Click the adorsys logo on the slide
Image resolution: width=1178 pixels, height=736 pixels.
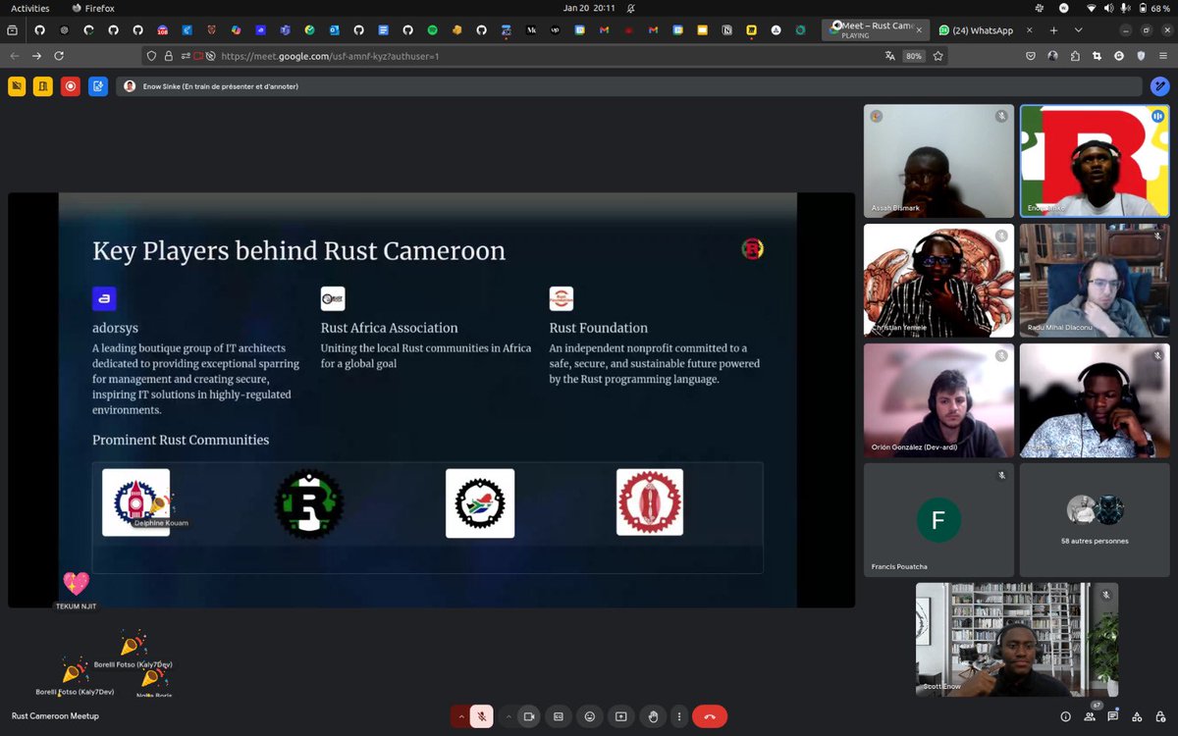(104, 298)
